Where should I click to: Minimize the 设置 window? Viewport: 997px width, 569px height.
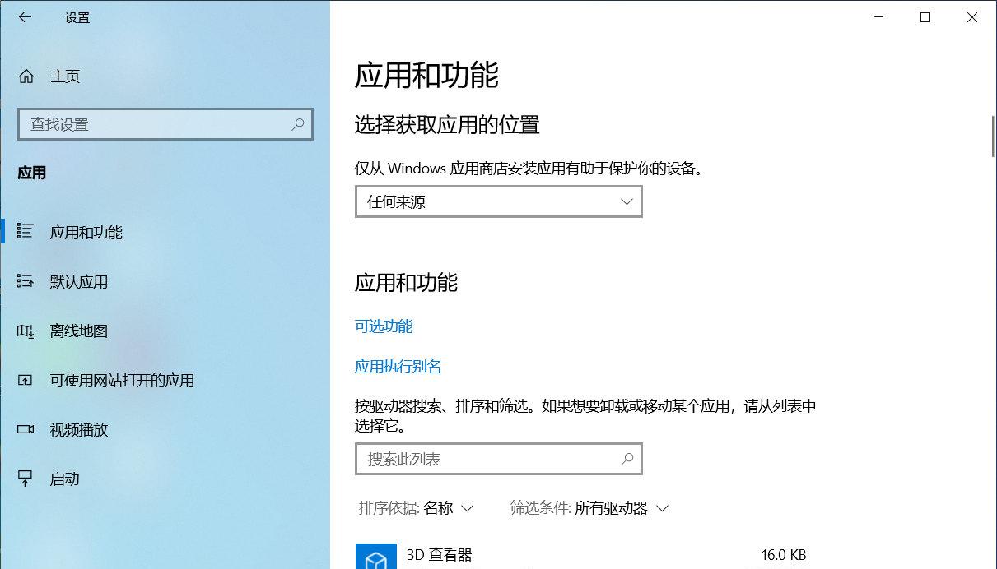[878, 17]
